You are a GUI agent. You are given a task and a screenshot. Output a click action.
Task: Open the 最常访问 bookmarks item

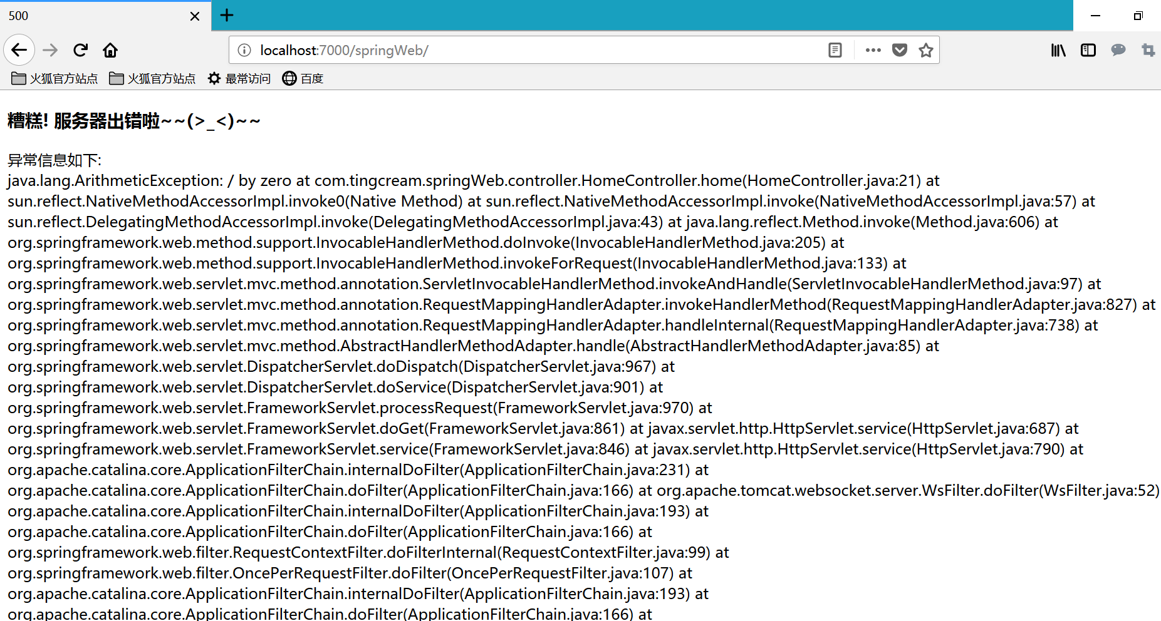[x=240, y=78]
